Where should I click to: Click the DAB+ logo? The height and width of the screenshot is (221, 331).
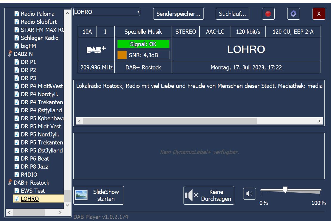click(96, 49)
